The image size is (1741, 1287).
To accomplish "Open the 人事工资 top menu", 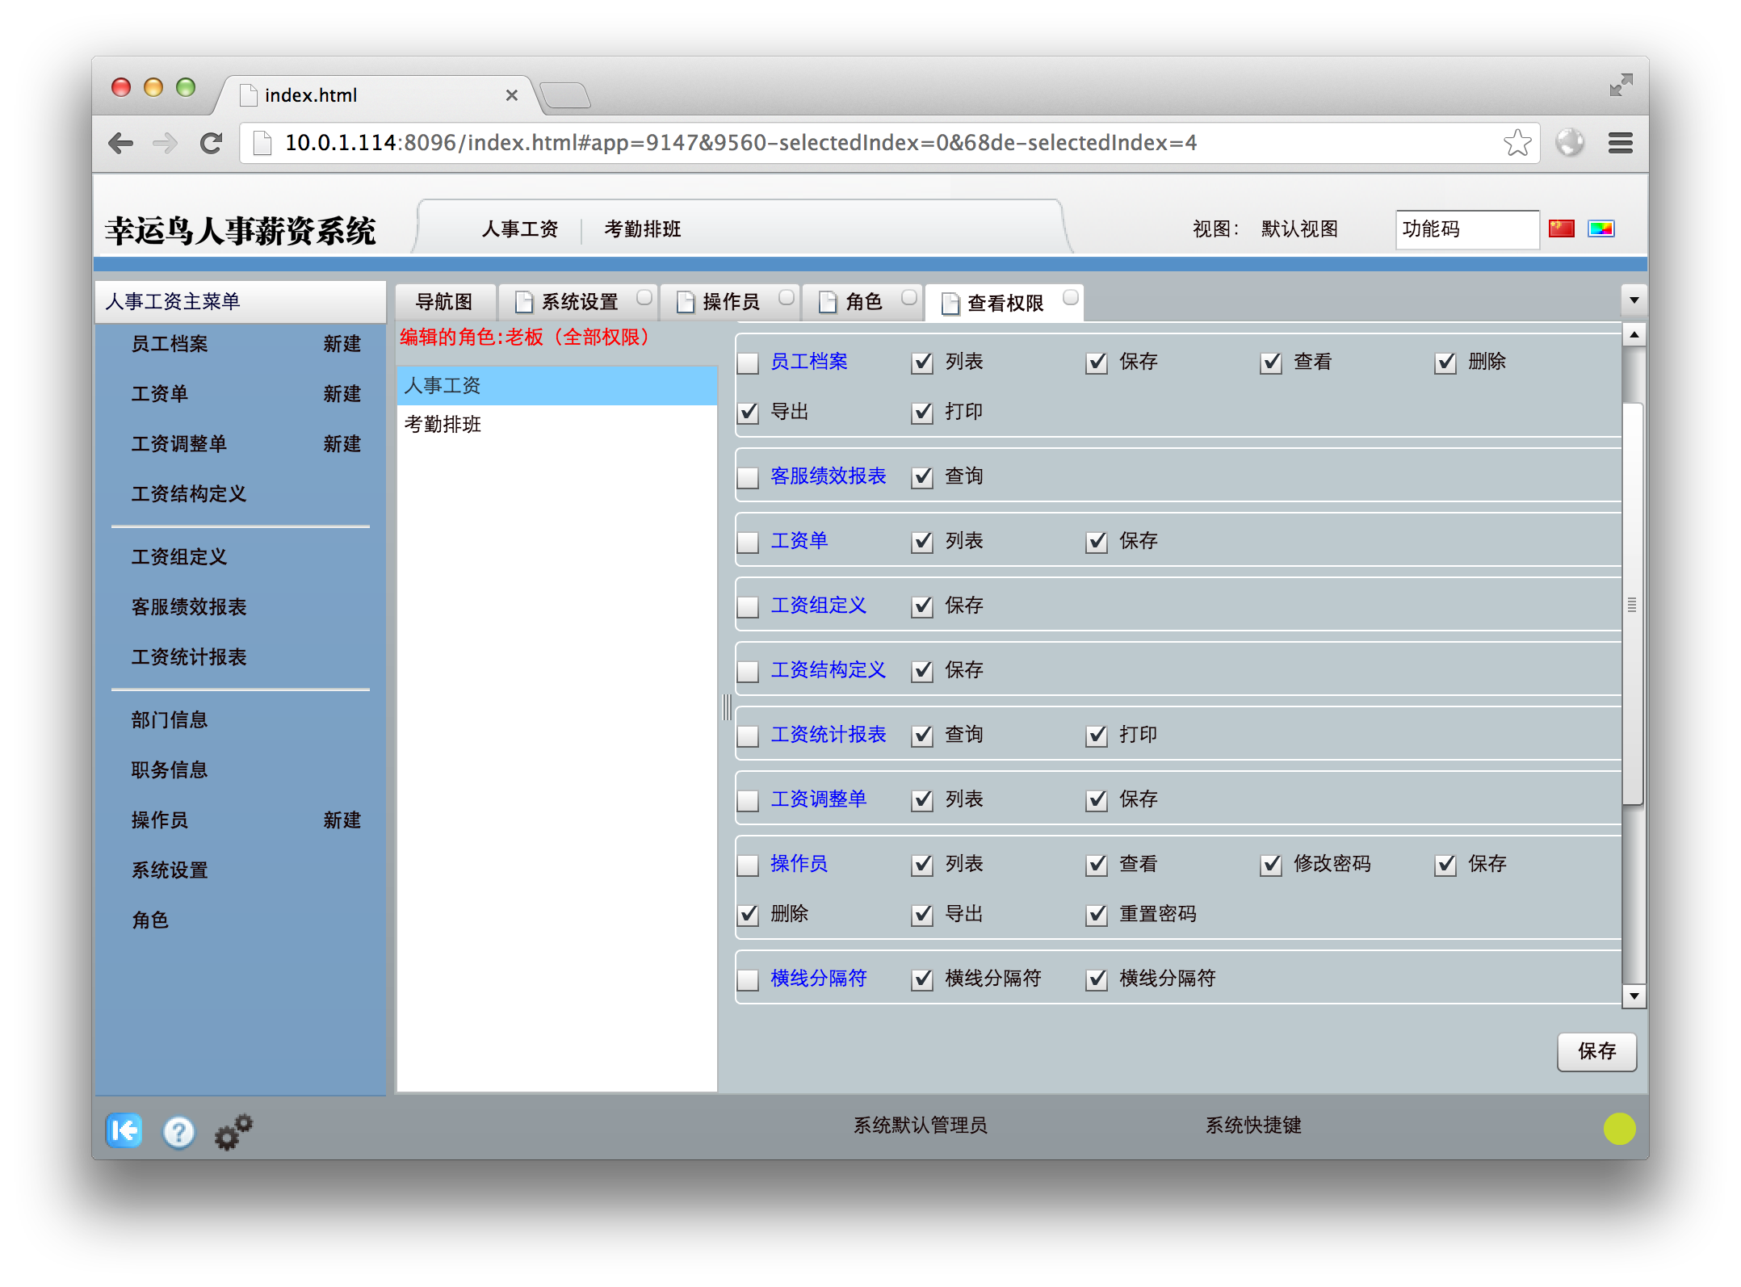I will coord(520,229).
